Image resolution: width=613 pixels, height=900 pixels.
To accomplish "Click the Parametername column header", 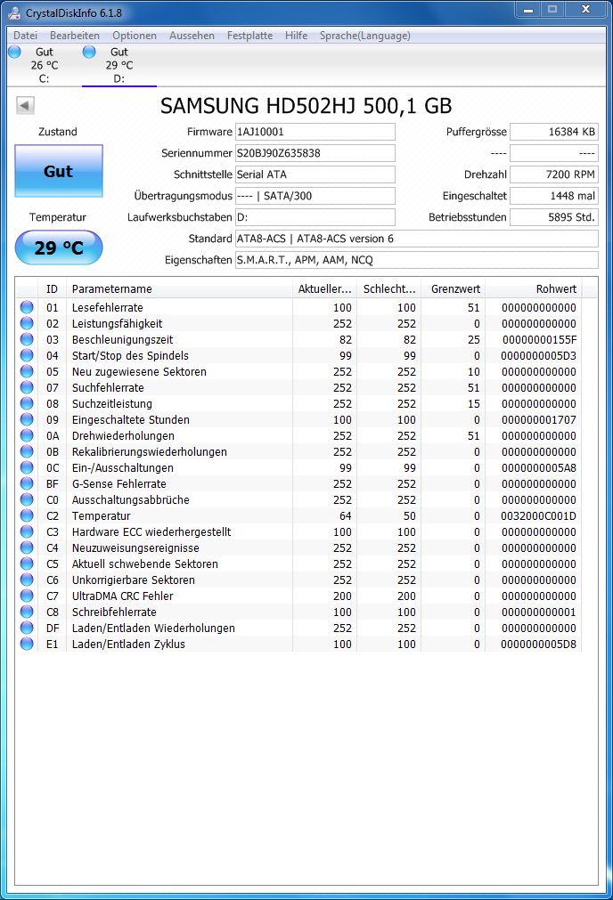I will [179, 288].
